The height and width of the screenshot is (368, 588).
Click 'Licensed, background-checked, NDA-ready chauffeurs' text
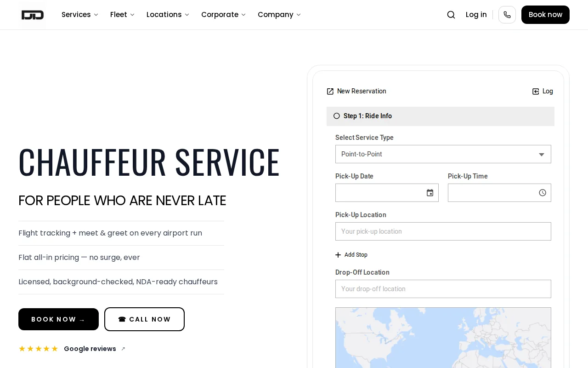[118, 282]
